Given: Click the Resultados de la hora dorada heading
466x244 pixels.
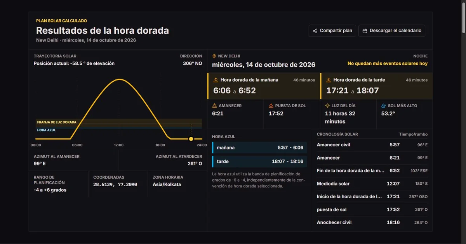Looking at the screenshot, I should 103,31.
